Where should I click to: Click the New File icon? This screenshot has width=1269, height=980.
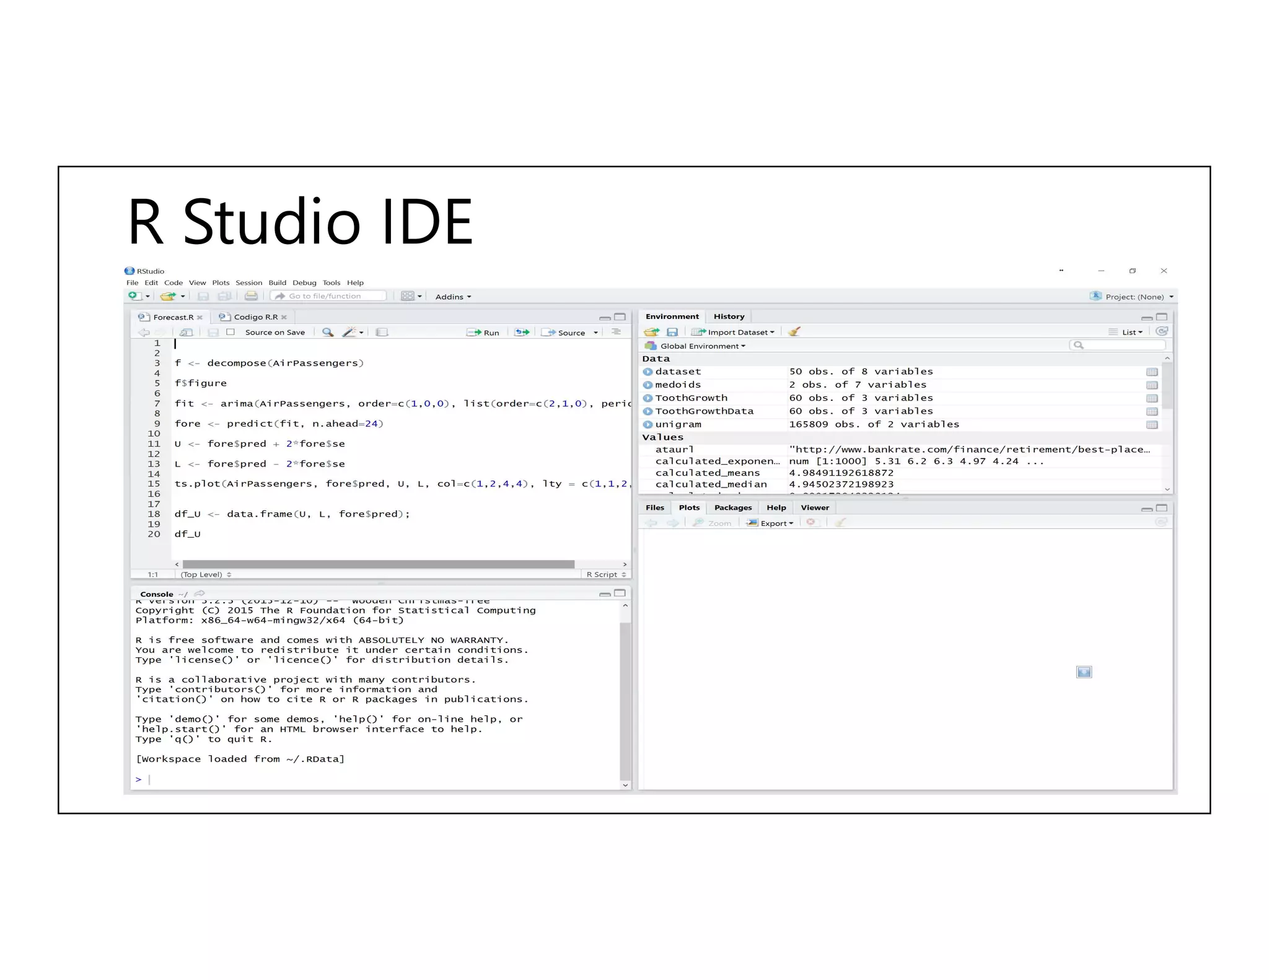coord(134,296)
